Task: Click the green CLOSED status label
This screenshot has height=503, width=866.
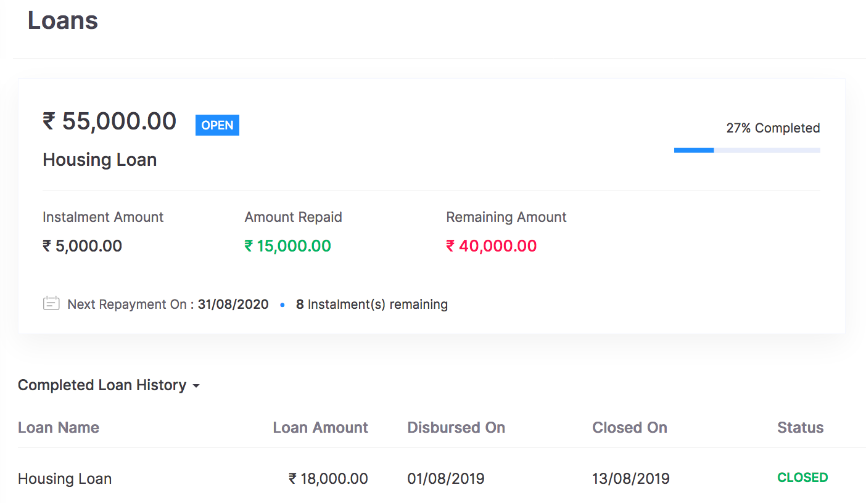Action: click(802, 478)
